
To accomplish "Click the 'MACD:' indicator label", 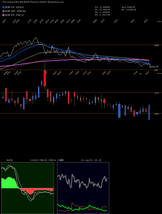I will (x=10, y=160).
